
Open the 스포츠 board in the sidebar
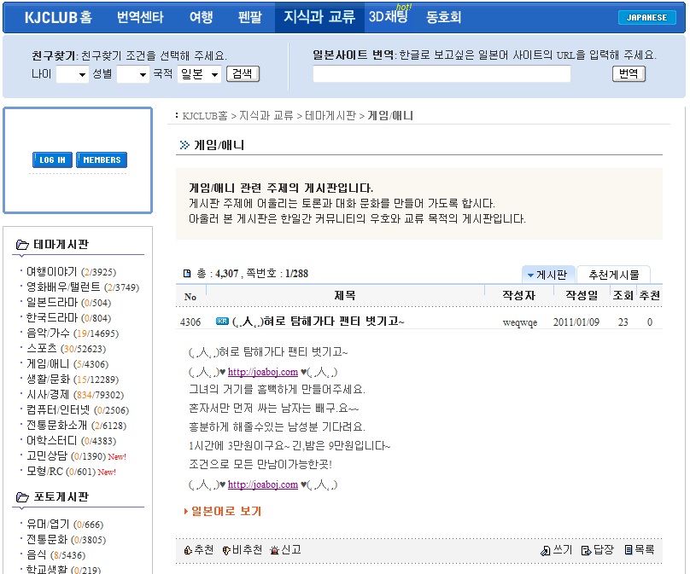pyautogui.click(x=42, y=348)
